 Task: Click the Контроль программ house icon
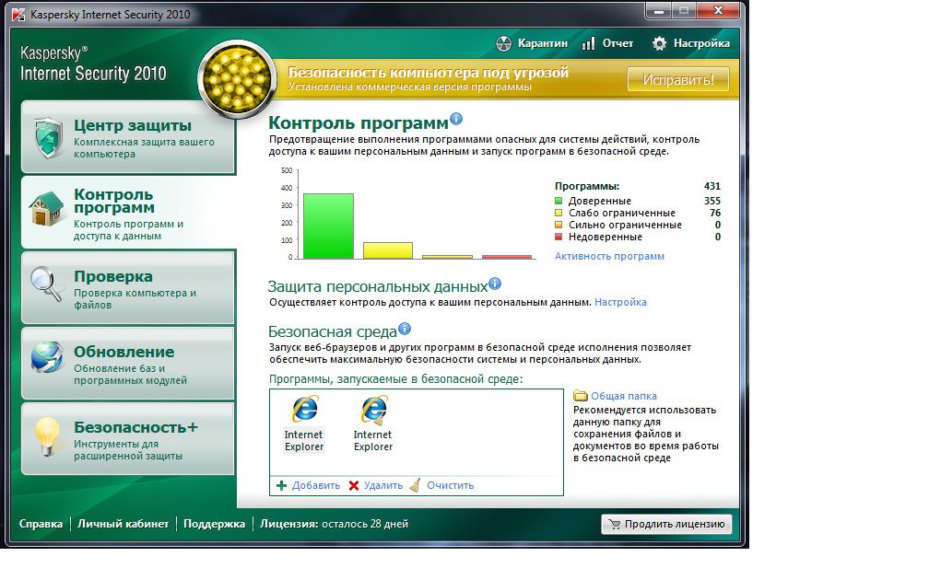coord(46,208)
